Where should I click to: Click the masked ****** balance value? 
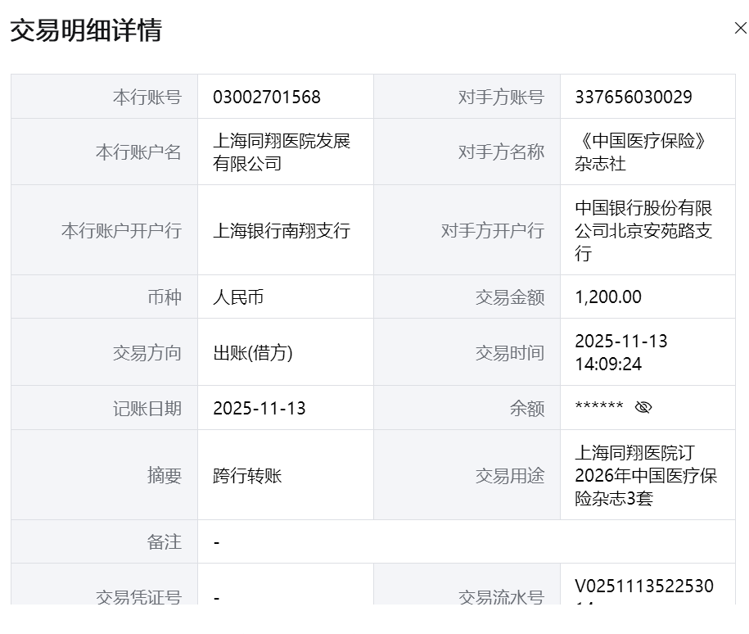pyautogui.click(x=599, y=408)
